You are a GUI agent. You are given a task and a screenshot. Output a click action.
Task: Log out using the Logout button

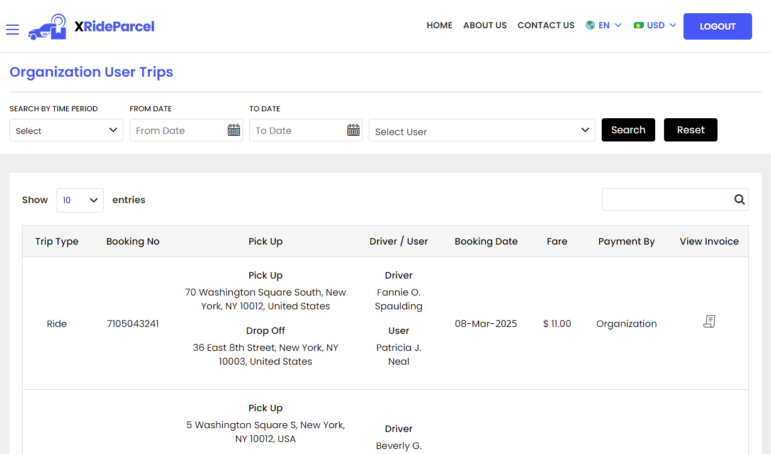pyautogui.click(x=717, y=26)
